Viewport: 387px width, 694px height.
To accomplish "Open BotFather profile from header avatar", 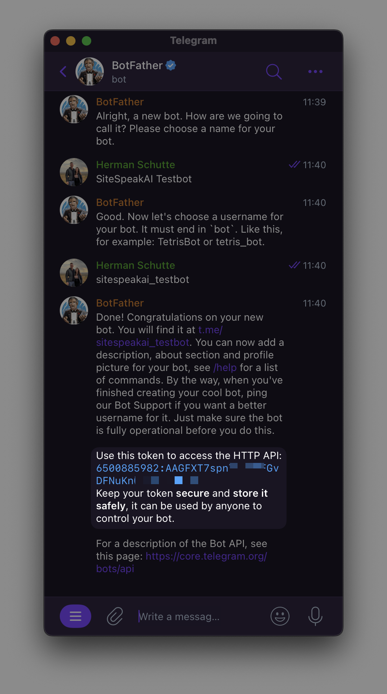I will [90, 72].
